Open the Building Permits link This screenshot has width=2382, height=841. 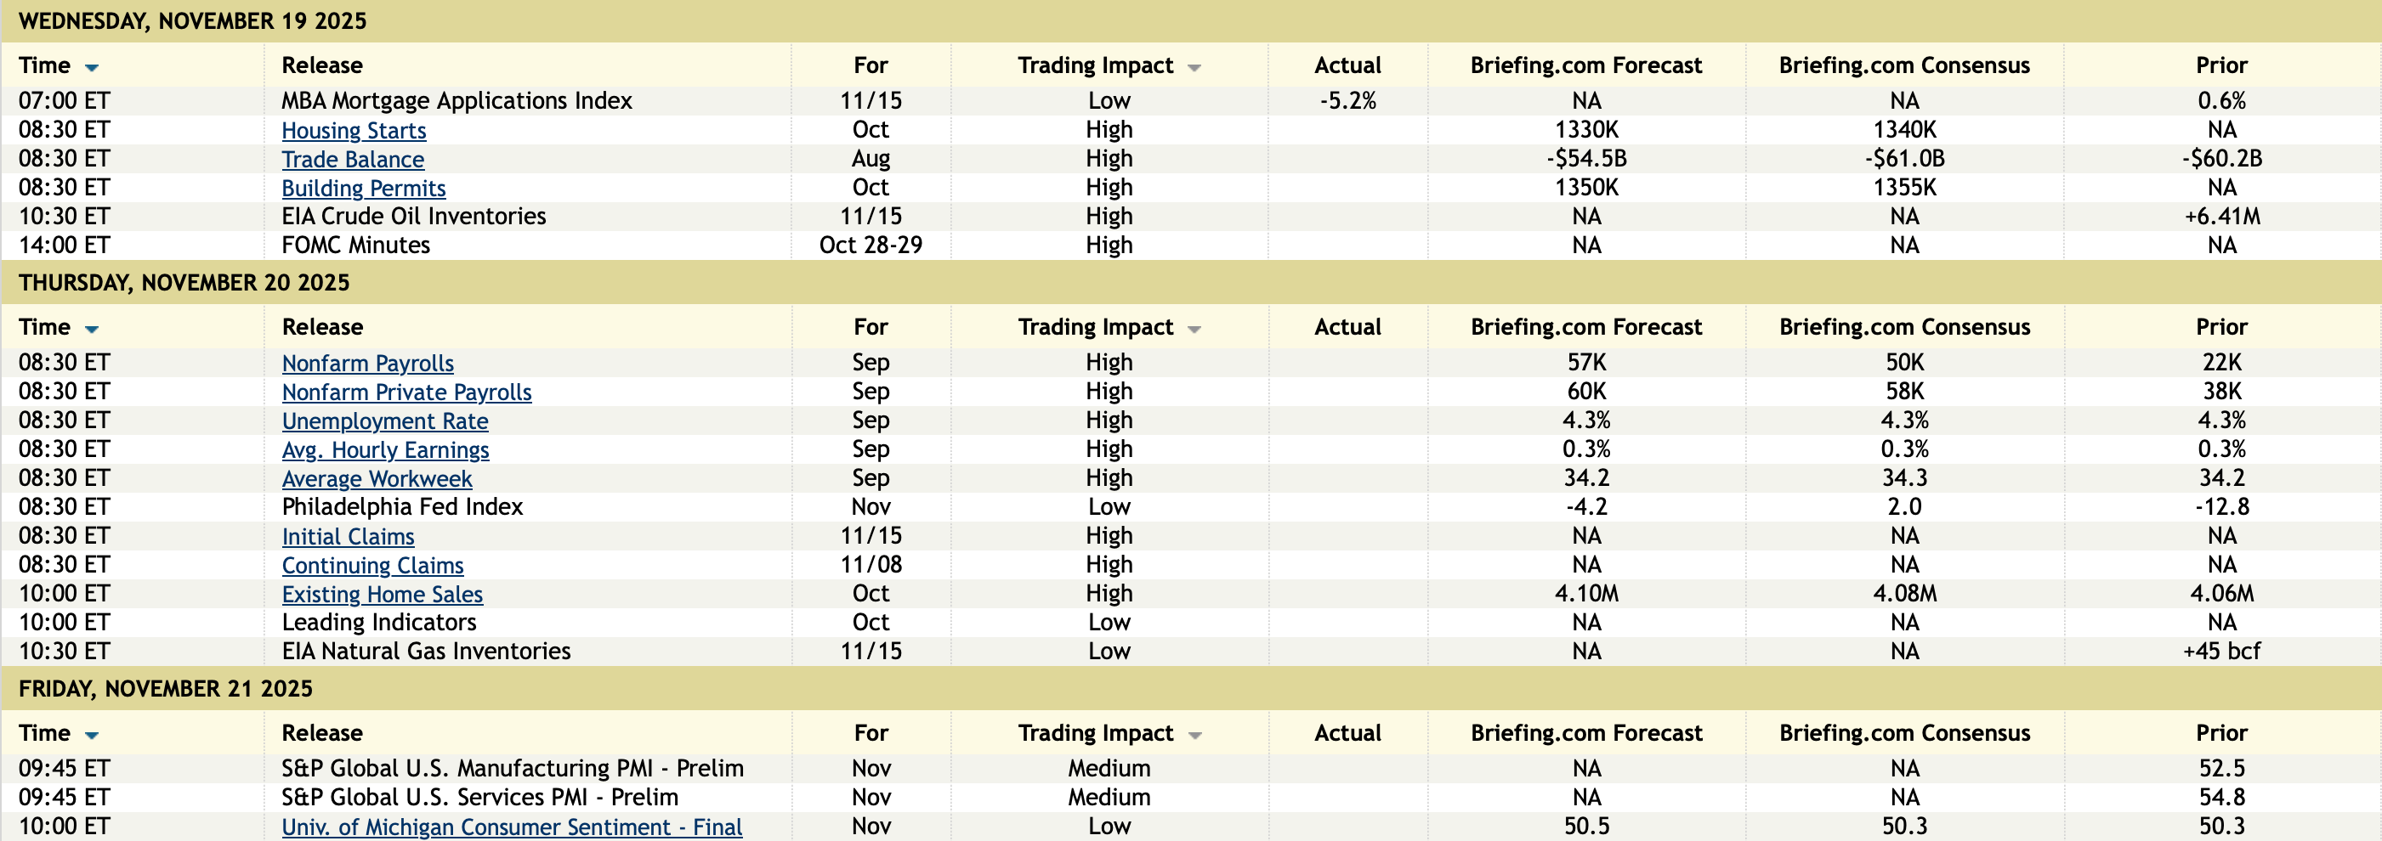pyautogui.click(x=363, y=188)
